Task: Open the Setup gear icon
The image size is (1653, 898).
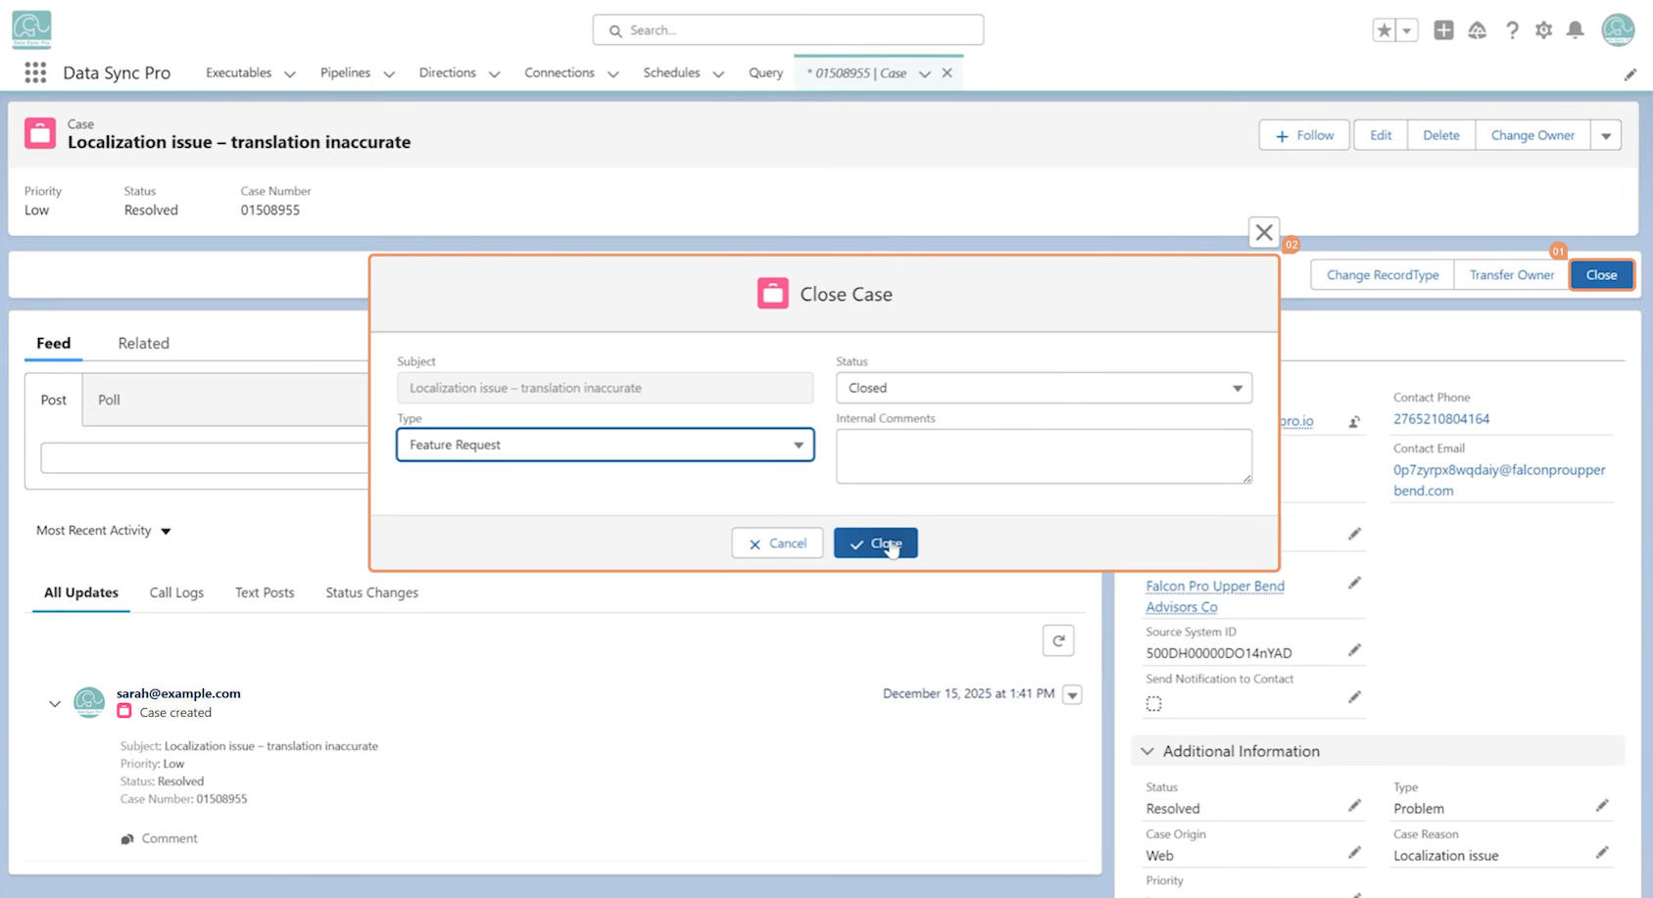Action: tap(1543, 30)
